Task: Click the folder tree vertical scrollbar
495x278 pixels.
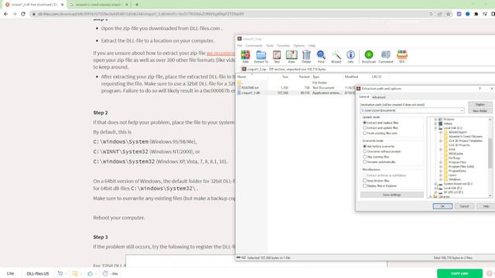Action: coord(490,158)
